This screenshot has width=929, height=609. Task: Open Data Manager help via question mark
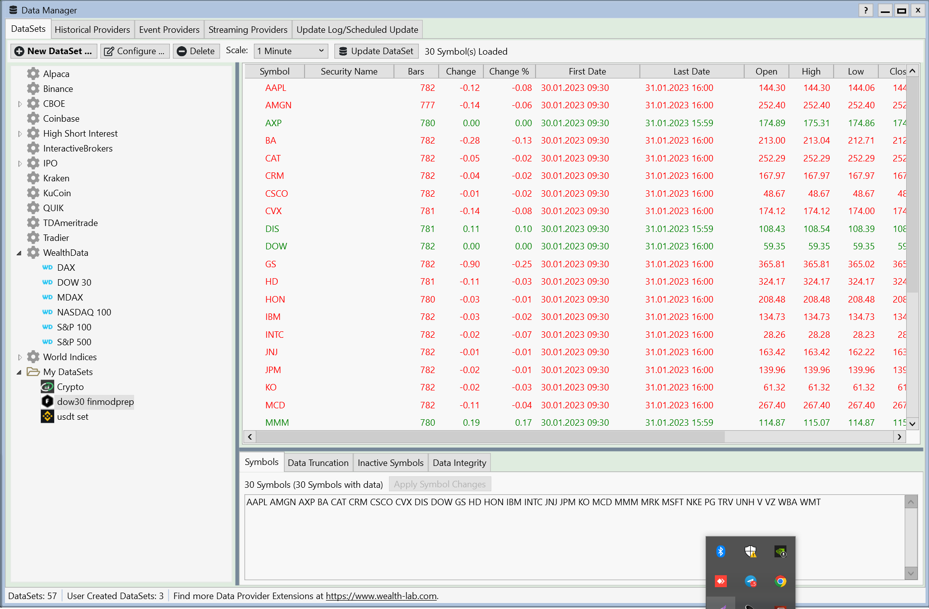(x=865, y=10)
